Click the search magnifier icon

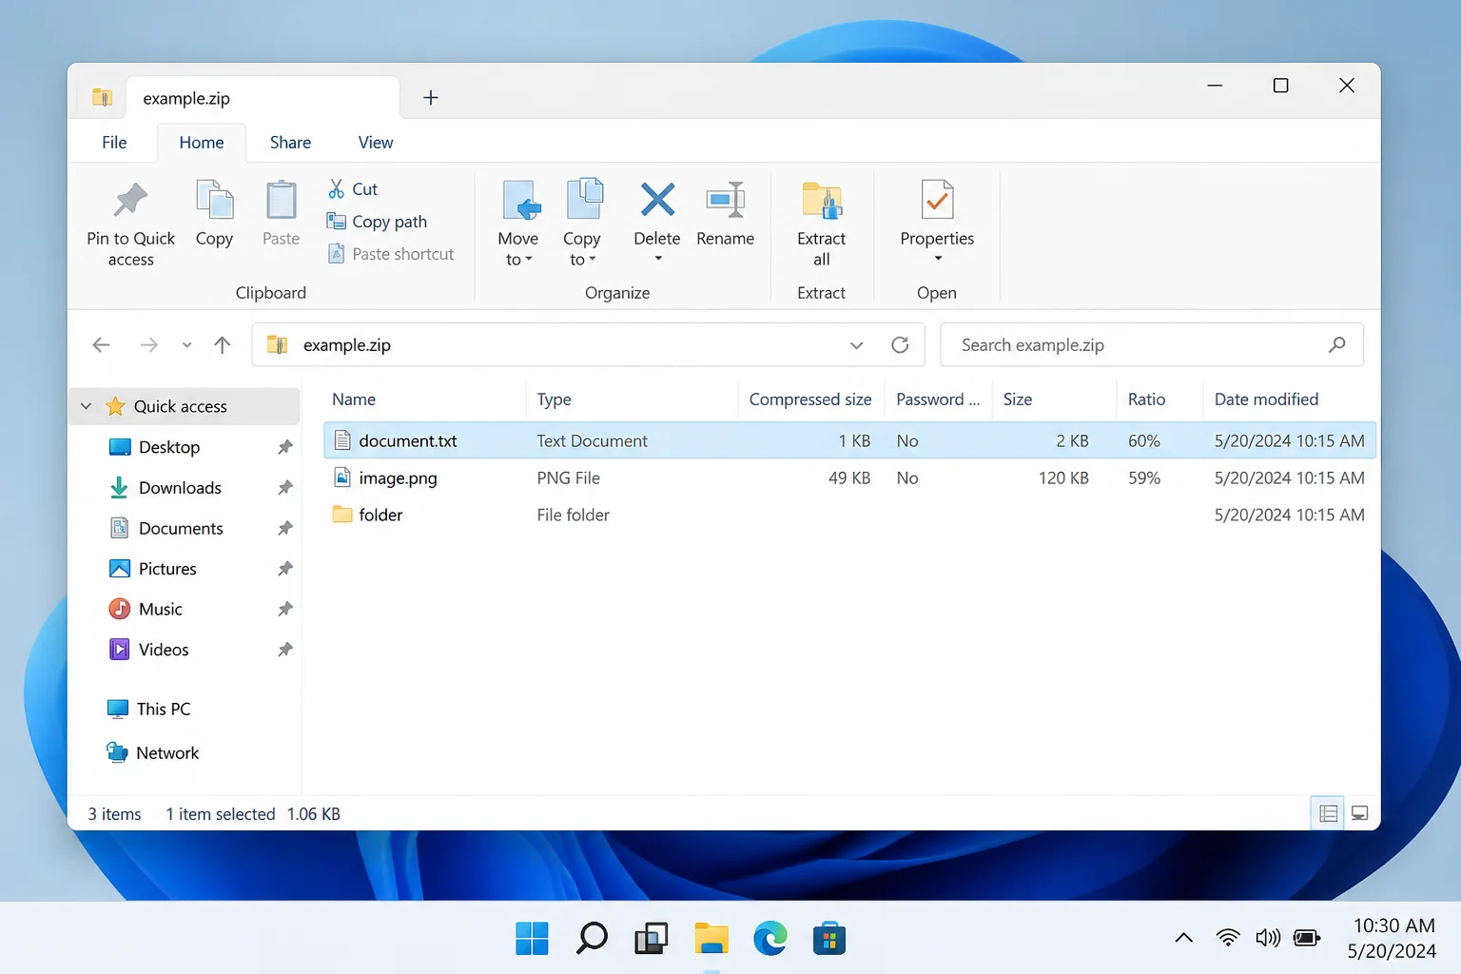[1337, 345]
